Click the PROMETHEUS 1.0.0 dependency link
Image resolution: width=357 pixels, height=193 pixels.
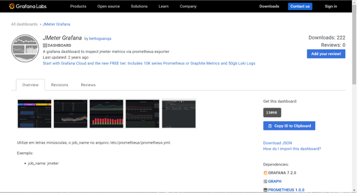click(x=286, y=190)
